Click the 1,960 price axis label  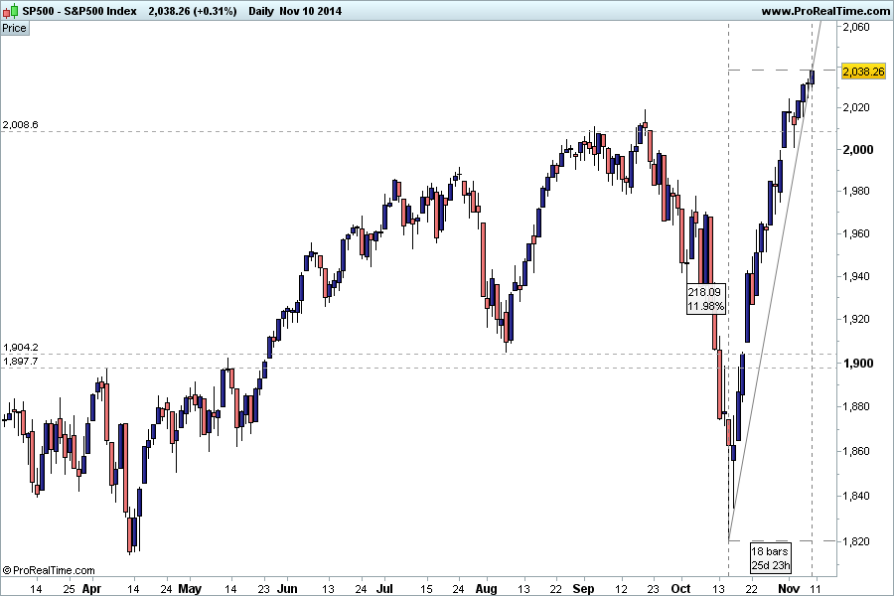pyautogui.click(x=856, y=233)
